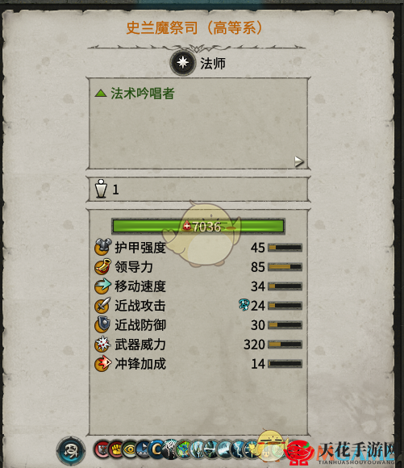Select the red shield ability icon
Screen dimensions: 404x468
click(102, 449)
